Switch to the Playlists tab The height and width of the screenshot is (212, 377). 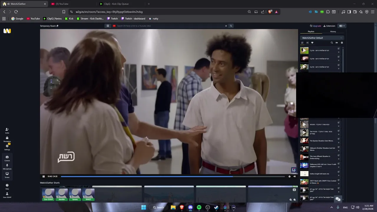[311, 32]
